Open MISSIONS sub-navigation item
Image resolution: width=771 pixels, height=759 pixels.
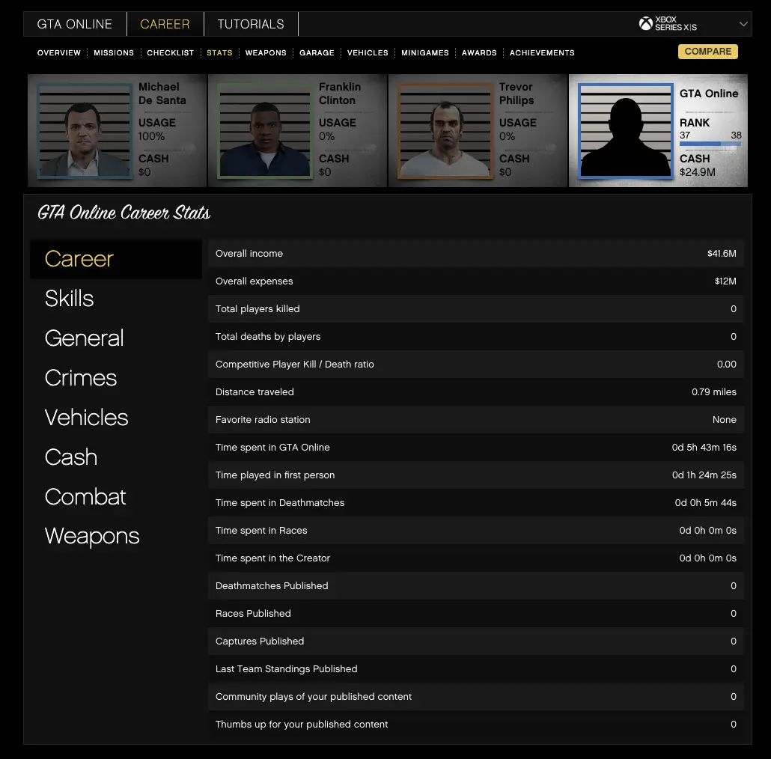(x=114, y=52)
